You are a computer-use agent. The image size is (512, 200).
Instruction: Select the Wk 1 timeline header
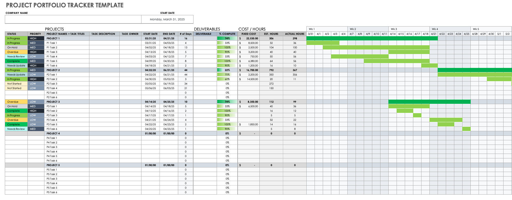pyautogui.click(x=327, y=29)
